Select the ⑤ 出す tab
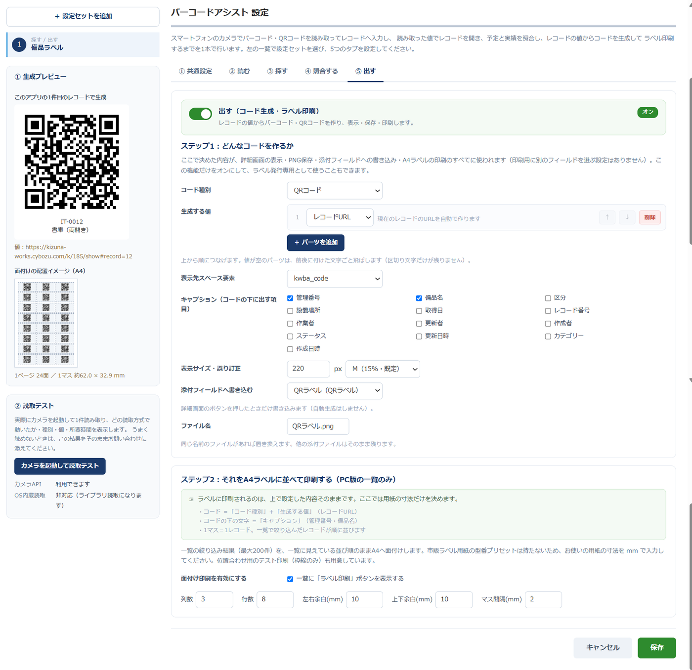Viewport: 692px width, 670px height. click(x=366, y=71)
